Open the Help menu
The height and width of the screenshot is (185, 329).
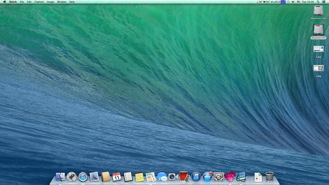[x=72, y=2]
